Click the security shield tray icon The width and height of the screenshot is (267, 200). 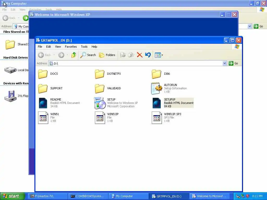[x=248, y=196]
